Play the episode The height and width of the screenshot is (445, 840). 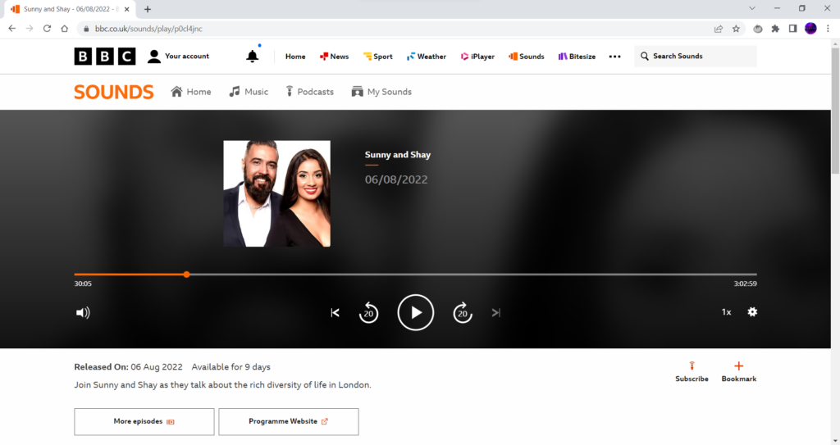coord(416,313)
